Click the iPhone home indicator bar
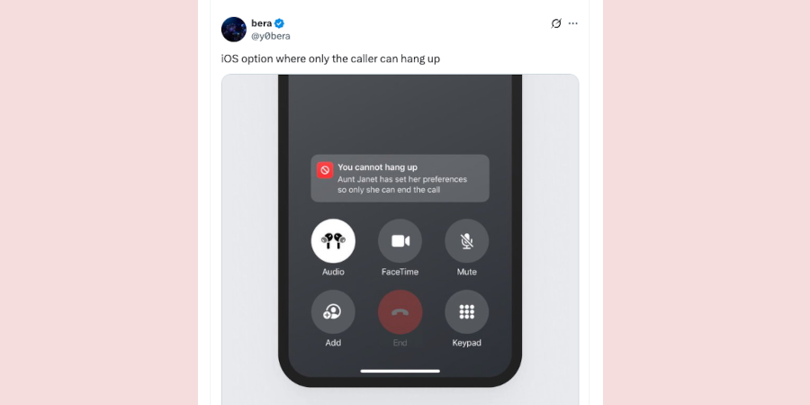 400,371
